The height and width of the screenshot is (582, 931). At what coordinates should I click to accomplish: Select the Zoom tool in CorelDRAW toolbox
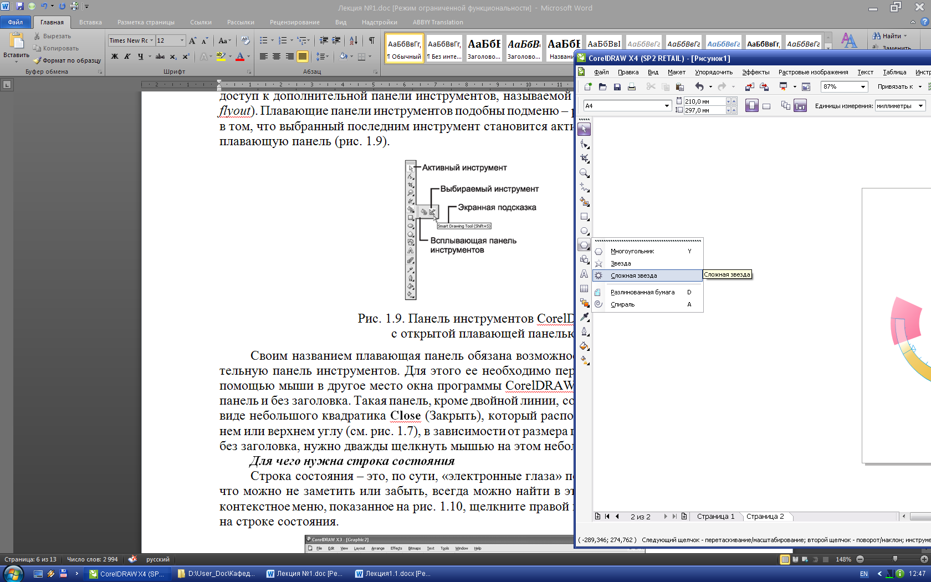tap(584, 173)
